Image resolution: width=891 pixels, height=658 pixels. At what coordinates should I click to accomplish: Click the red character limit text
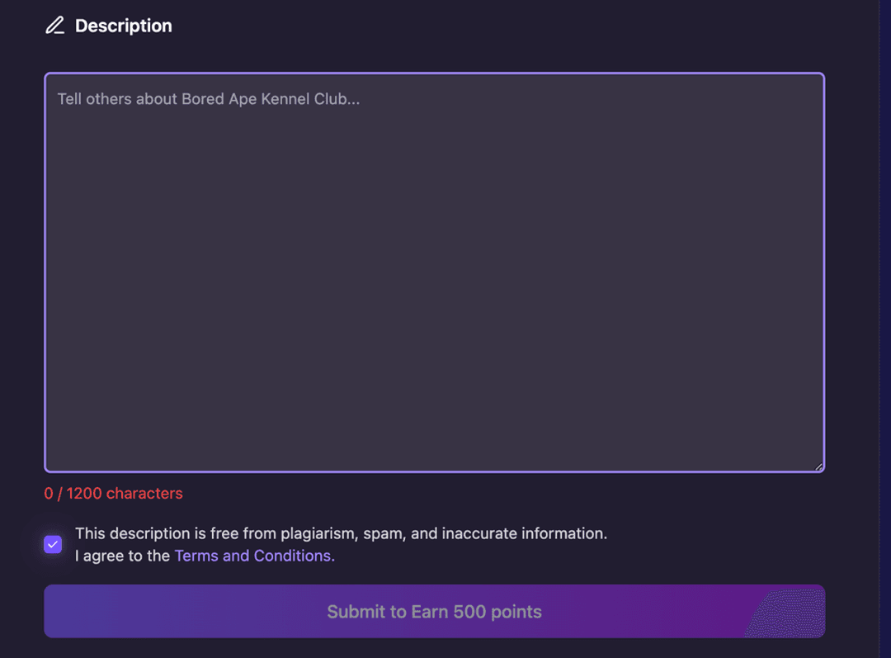(113, 493)
